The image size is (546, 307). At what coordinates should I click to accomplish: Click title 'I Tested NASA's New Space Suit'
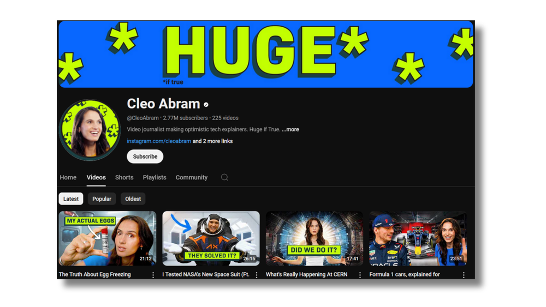click(x=206, y=274)
